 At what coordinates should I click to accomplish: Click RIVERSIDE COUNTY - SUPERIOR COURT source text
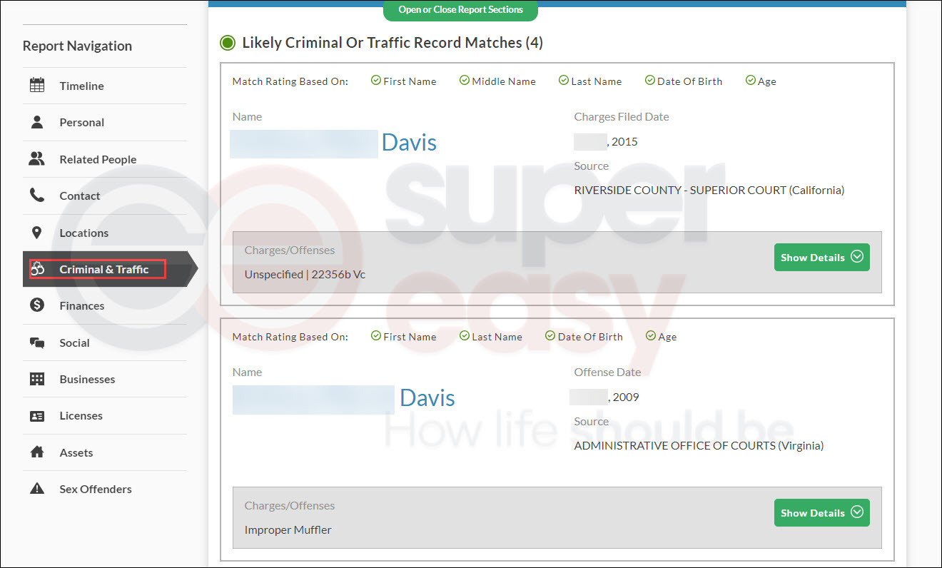pos(709,190)
